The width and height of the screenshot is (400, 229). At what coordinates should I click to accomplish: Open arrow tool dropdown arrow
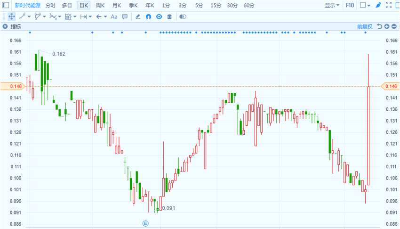(105, 17)
